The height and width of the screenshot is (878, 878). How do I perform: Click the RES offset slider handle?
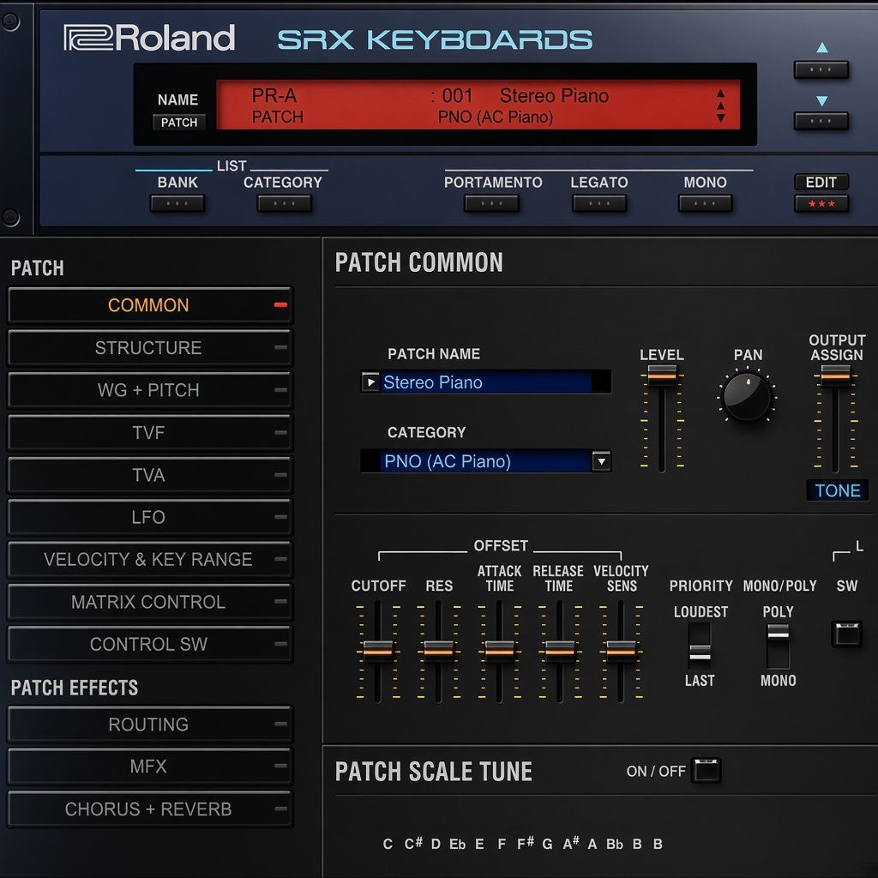pos(438,651)
